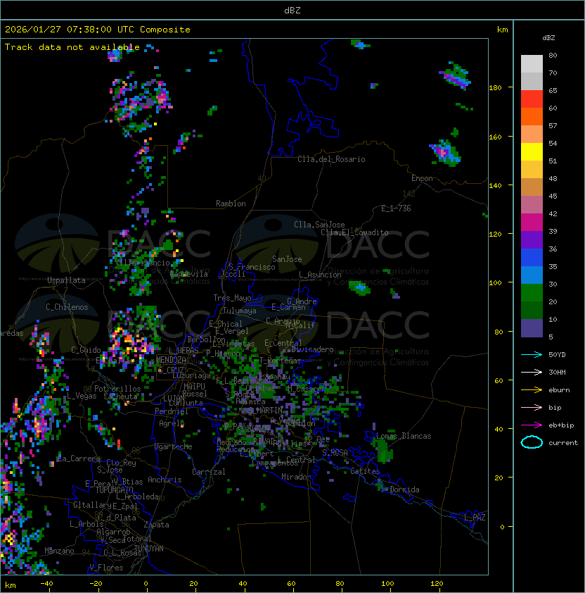Click the UTC Composite timestamp text
Image resolution: width=585 pixels, height=593 pixels.
click(x=98, y=30)
